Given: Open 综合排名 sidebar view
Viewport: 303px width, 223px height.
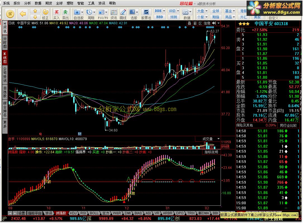Looking at the screenshot, I should 5,109.
